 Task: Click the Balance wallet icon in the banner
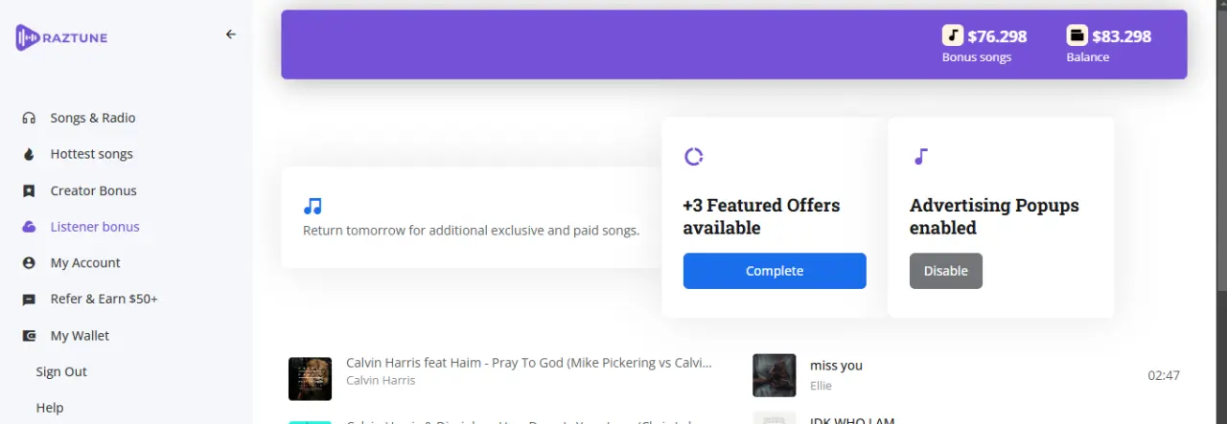click(x=1077, y=35)
